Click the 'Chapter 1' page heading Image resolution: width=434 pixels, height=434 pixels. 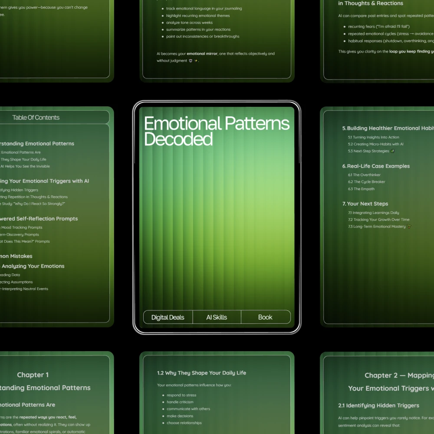[x=33, y=375]
